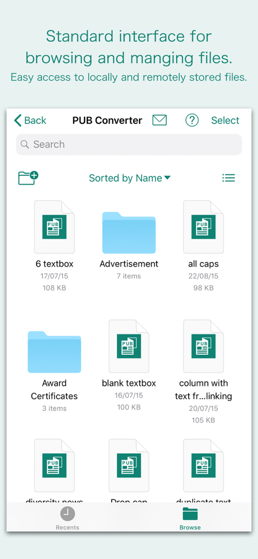Open the all caps PUB file icon

(x=203, y=227)
